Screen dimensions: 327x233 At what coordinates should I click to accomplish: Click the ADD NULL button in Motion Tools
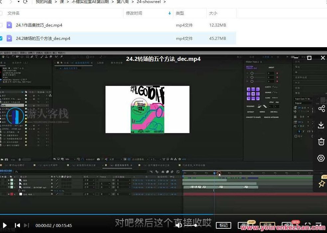[x=274, y=112]
